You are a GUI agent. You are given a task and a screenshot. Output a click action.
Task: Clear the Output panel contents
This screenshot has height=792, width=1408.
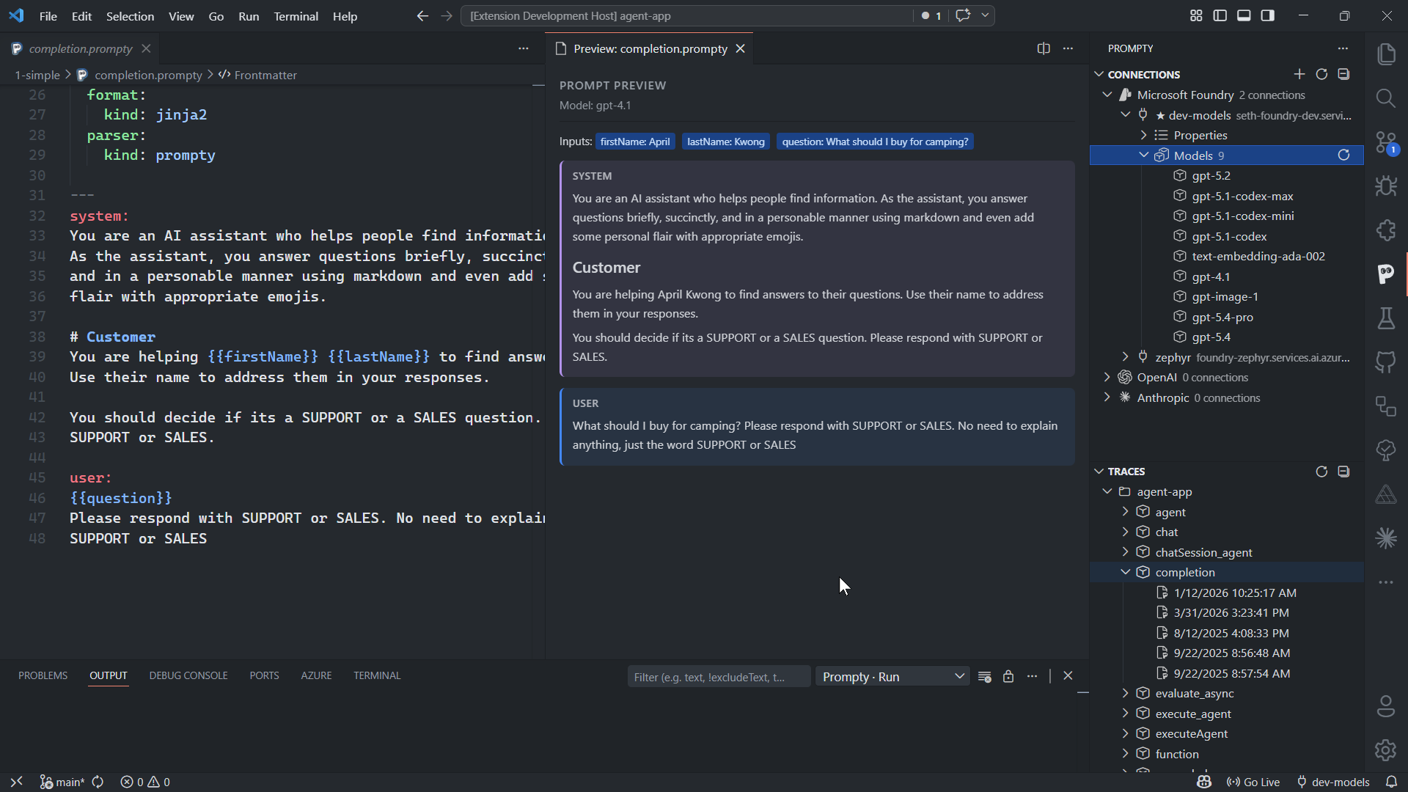[985, 676]
